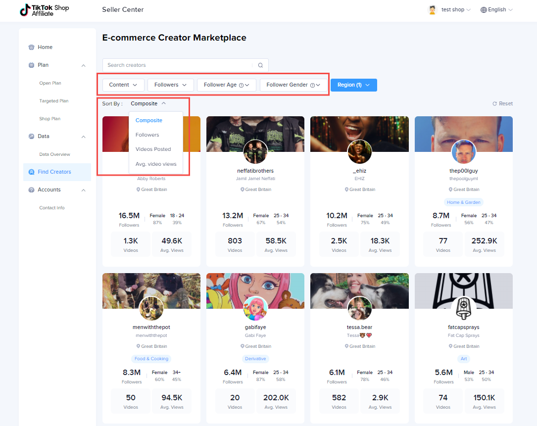Click the Art tag on fatcapsprays
This screenshot has height=426, width=537.
point(464,359)
